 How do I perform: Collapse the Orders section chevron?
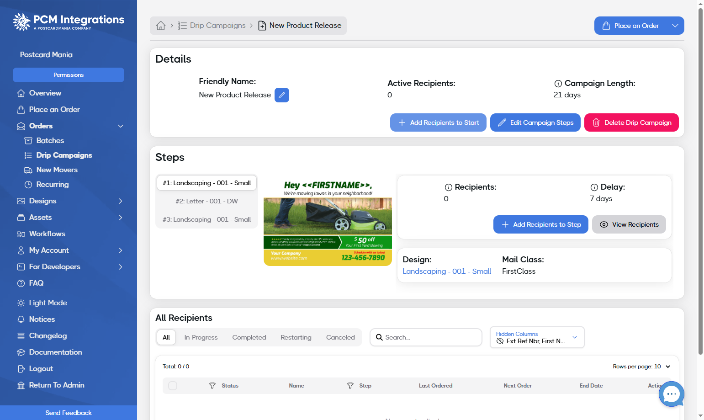(121, 126)
